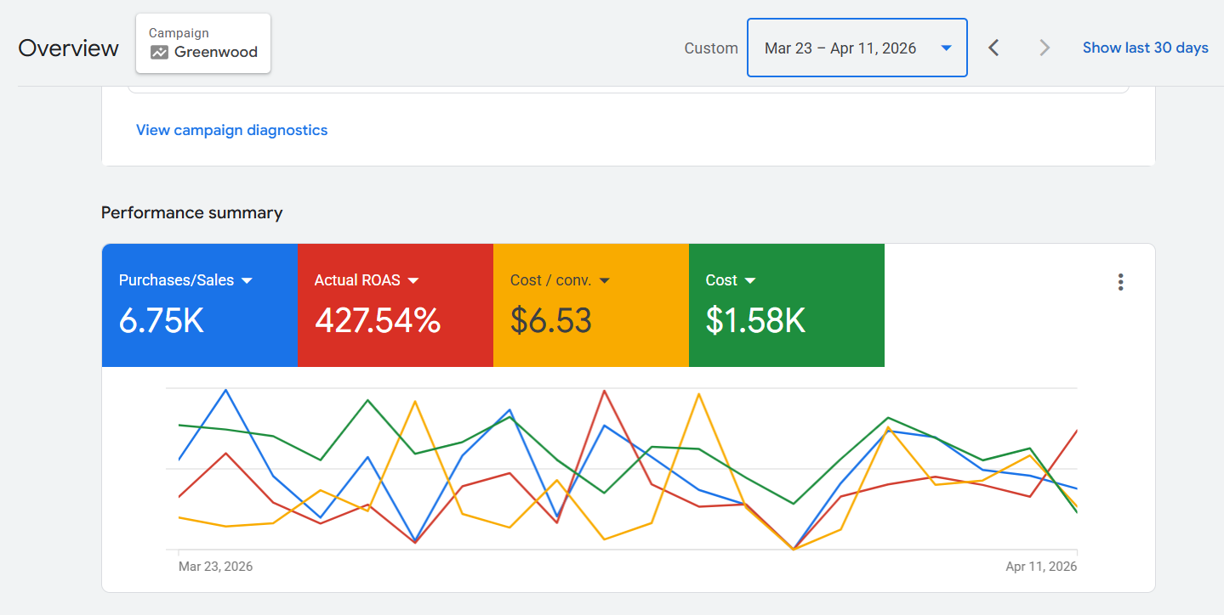Select the Purchases/Sales metric card
This screenshot has height=615, width=1224.
click(x=200, y=306)
